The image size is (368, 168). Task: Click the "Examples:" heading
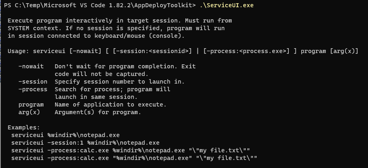coord(24,127)
